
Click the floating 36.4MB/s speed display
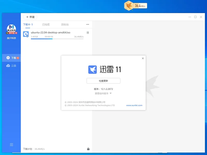coord(140,6)
